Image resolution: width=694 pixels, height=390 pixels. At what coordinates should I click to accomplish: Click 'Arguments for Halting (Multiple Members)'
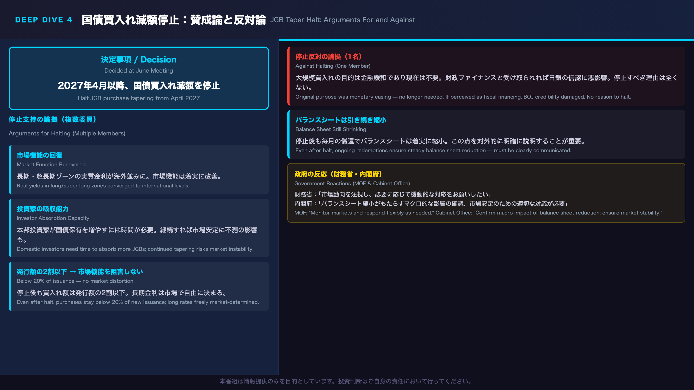[67, 134]
